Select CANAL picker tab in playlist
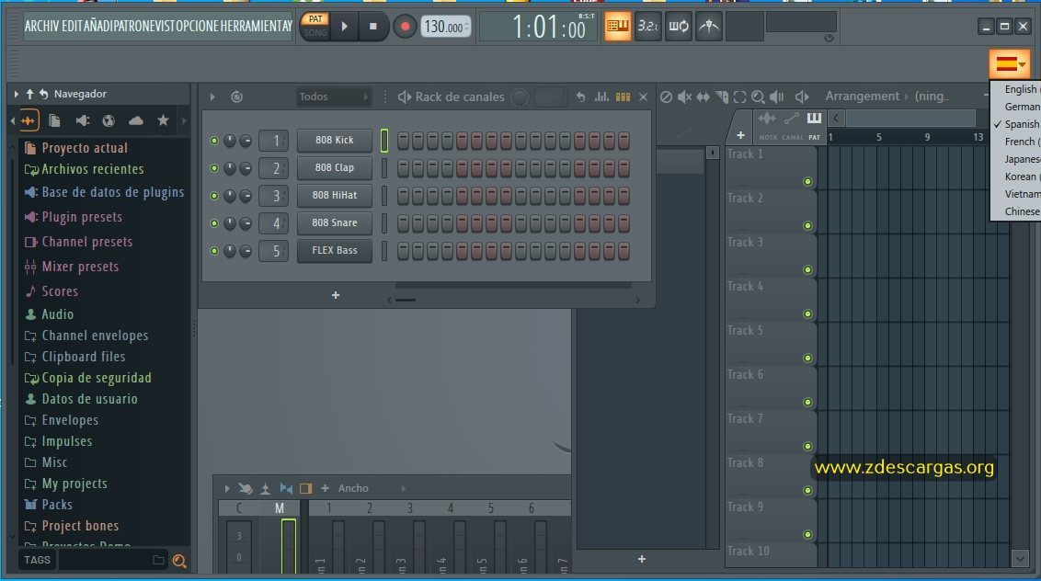 792,126
